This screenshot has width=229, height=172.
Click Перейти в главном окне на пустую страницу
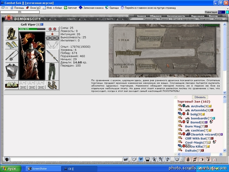tap(148, 8)
